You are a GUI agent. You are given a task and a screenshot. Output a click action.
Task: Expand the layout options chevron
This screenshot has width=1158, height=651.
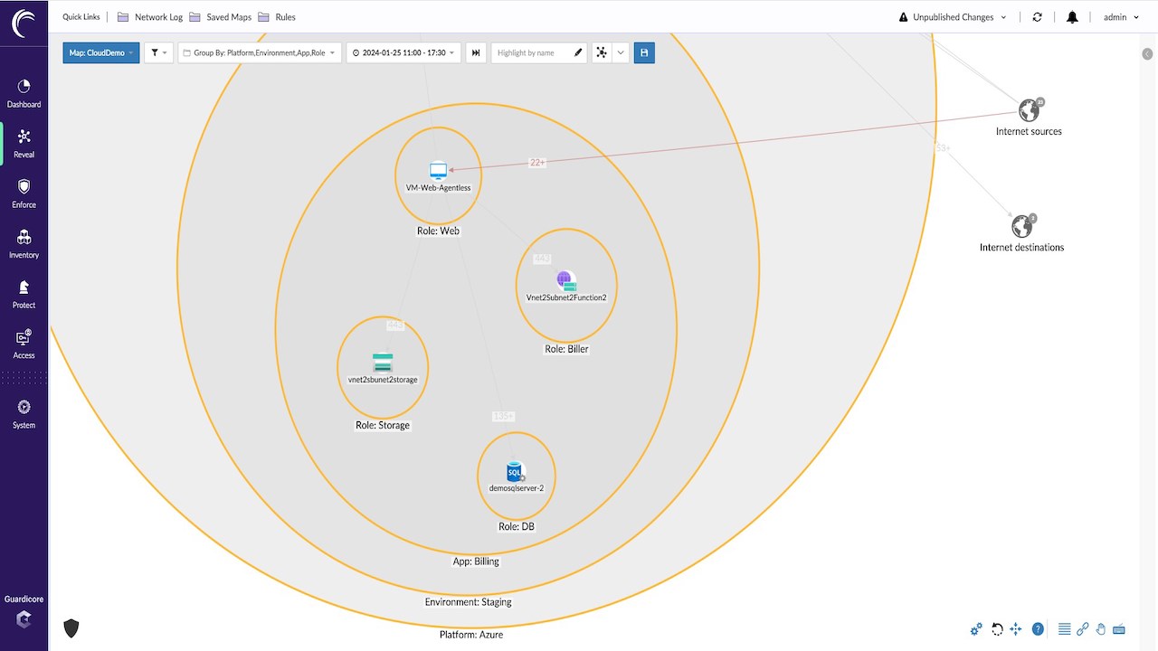pyautogui.click(x=621, y=52)
